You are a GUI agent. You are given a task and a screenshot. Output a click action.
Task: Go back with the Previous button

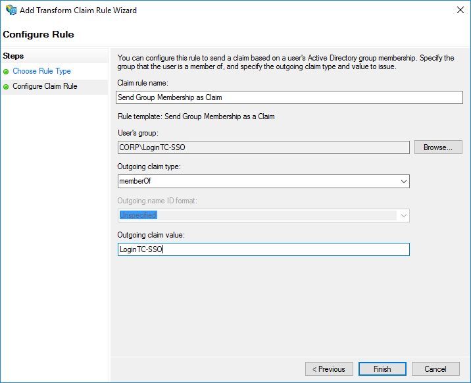329,369
